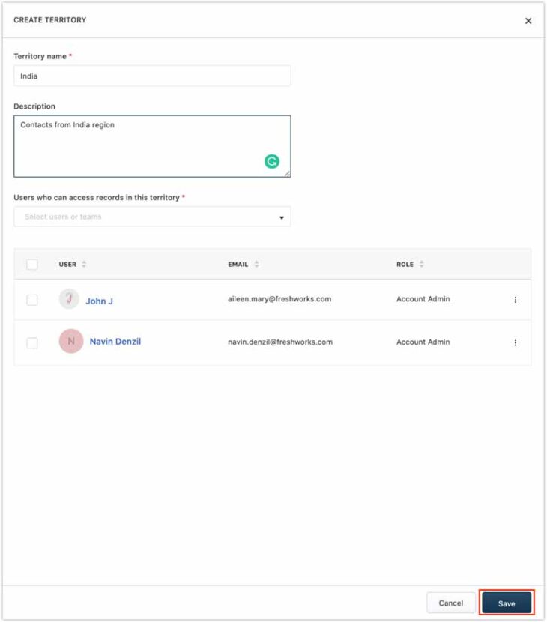Open John J's user profile link
The image size is (547, 622).
click(x=99, y=301)
